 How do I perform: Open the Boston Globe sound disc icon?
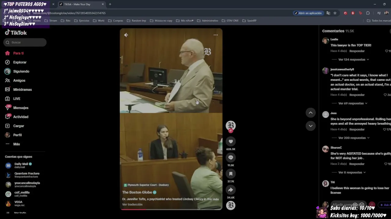click(231, 206)
